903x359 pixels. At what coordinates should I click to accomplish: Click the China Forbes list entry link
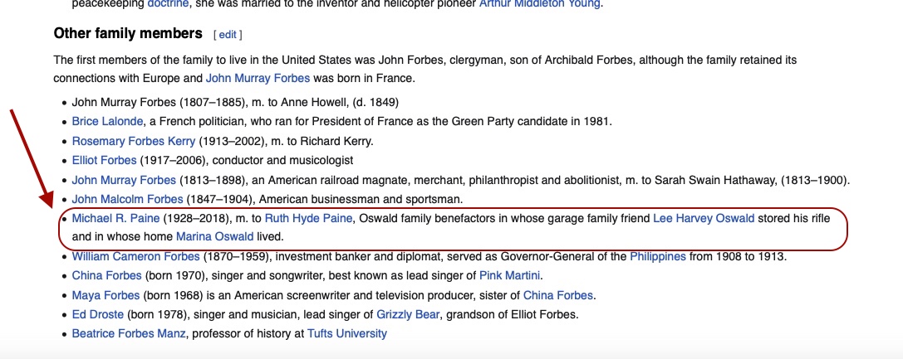[x=106, y=276]
